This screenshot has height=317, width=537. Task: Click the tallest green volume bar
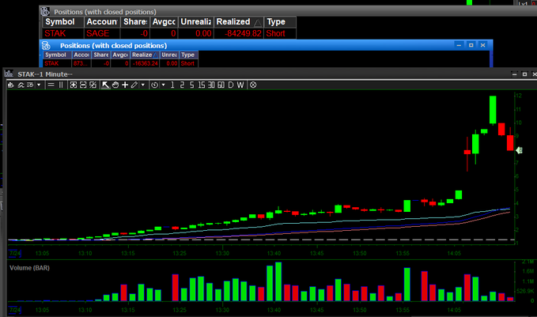(278, 281)
